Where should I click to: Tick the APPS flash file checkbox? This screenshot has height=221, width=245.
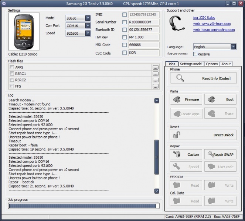pos(12,67)
